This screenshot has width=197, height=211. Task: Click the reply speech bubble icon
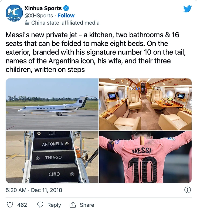40,205
